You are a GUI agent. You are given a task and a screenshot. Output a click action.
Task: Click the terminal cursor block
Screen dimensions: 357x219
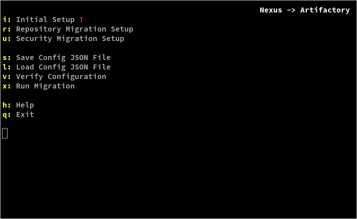[x=5, y=133]
